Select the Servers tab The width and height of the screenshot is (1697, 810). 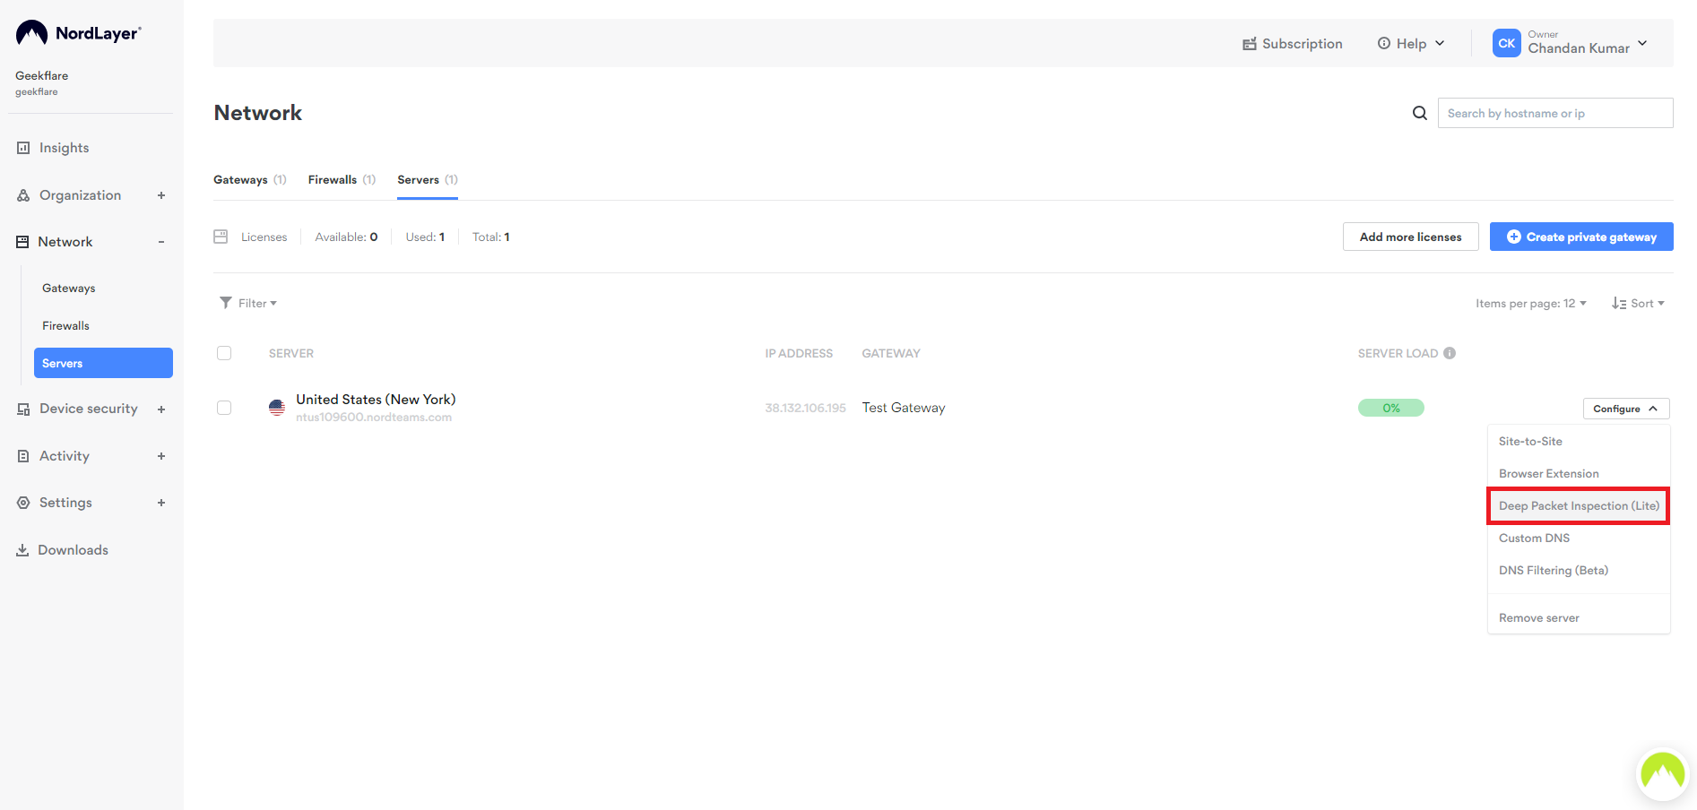(428, 179)
